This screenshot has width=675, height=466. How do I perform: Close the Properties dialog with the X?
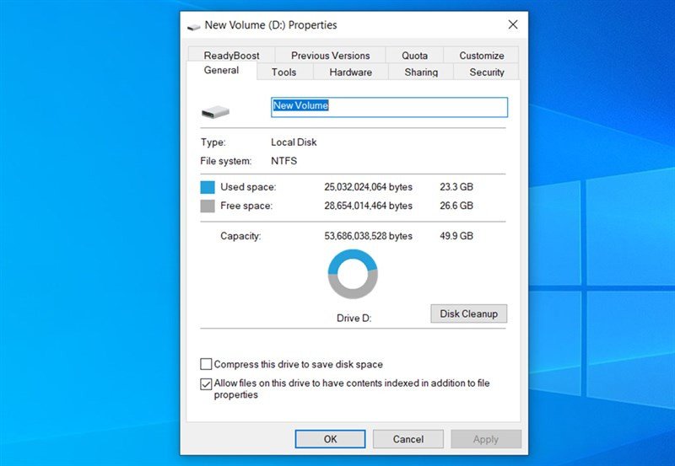click(512, 25)
